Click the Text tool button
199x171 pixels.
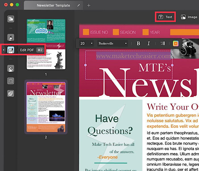tap(165, 17)
